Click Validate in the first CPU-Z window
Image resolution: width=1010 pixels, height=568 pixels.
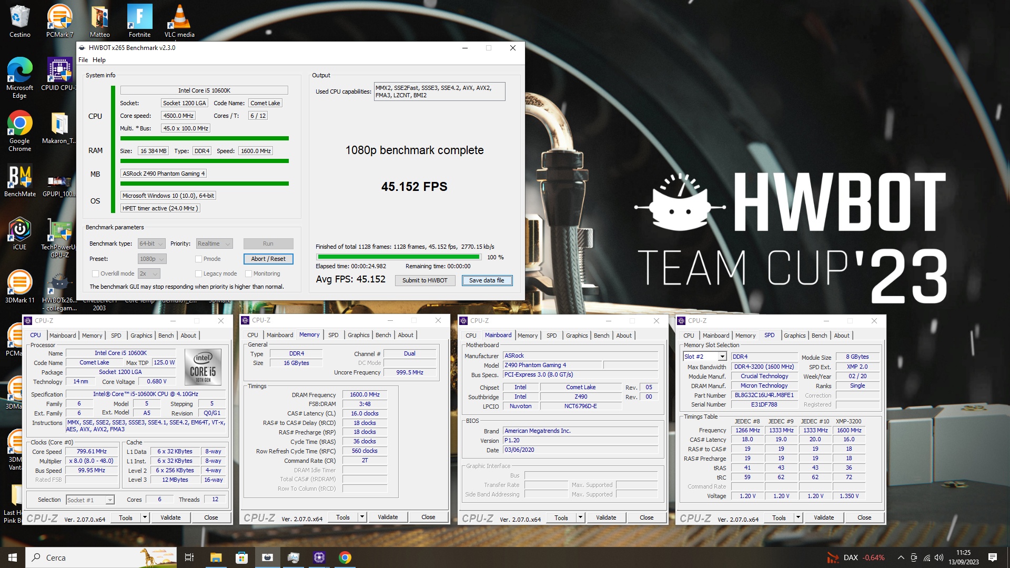[170, 518]
